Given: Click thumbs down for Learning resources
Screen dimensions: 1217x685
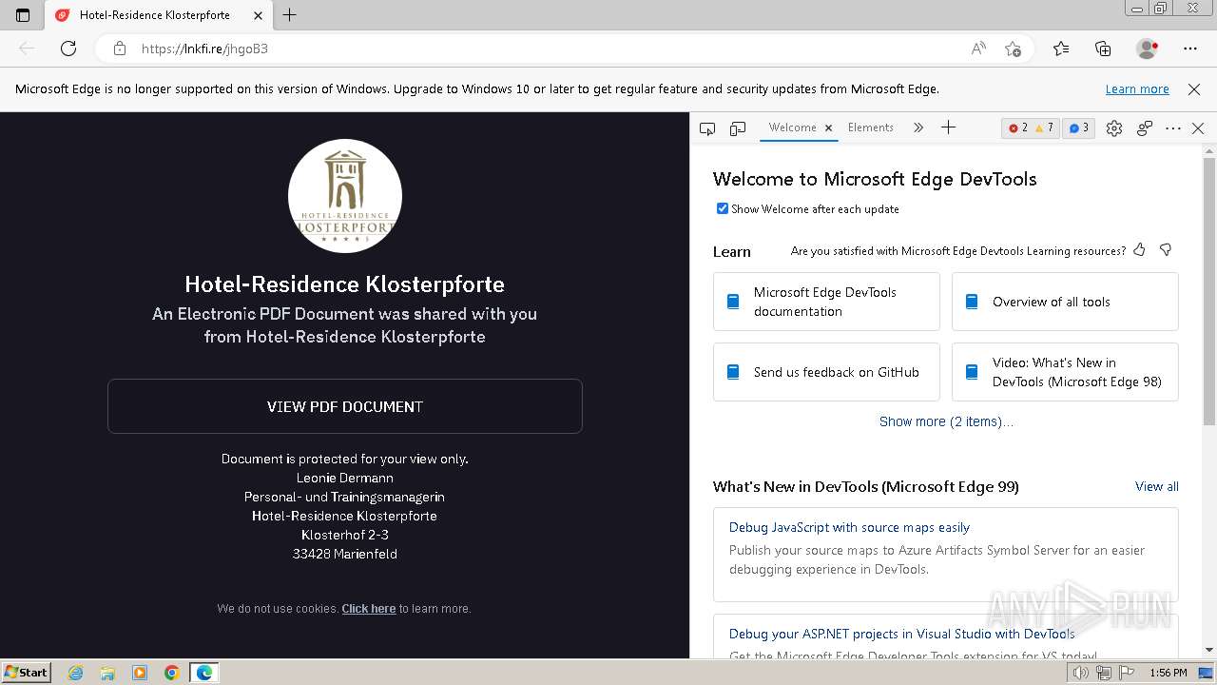Looking at the screenshot, I should click(x=1166, y=250).
